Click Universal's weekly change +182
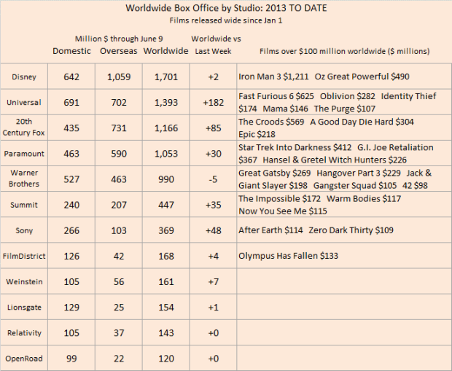Screen dimensions: 452x371 pos(214,102)
